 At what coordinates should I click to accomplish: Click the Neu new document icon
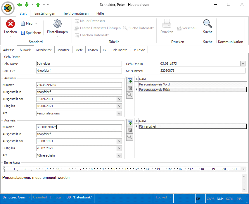tap(23, 23)
